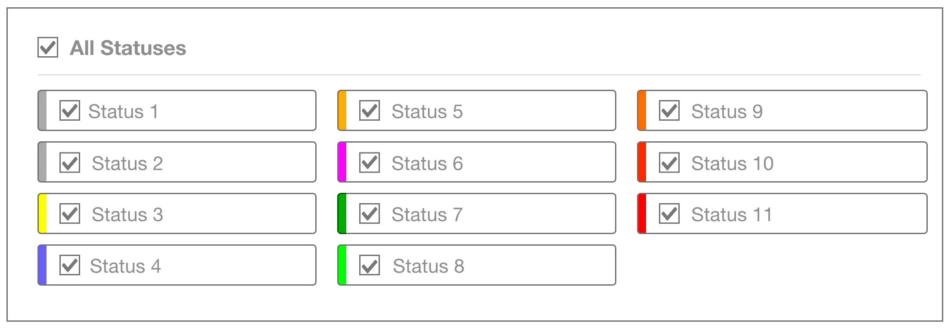The width and height of the screenshot is (951, 329).
Task: Uncheck the Status 7 checkbox
Action: [x=370, y=213]
